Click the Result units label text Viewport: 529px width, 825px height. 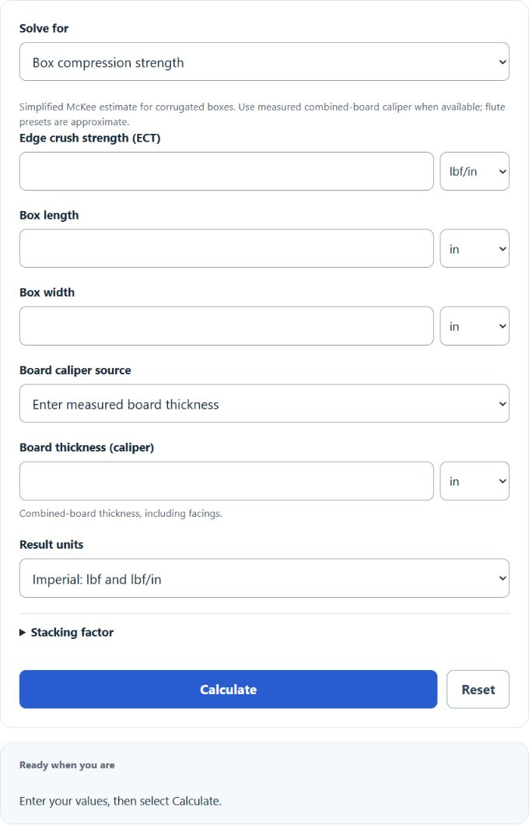(x=51, y=545)
